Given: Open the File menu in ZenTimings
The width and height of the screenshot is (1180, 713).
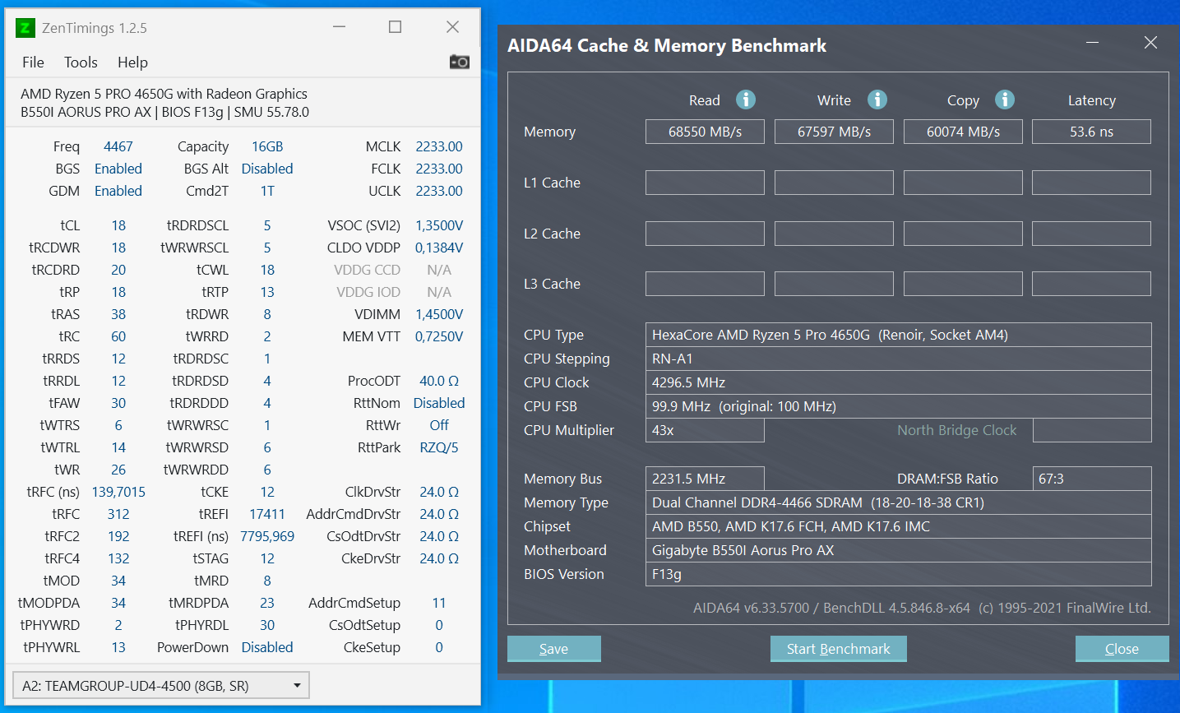Looking at the screenshot, I should (34, 63).
